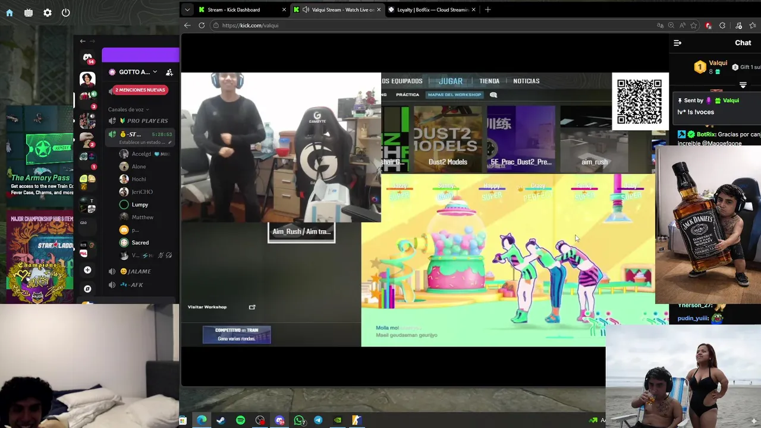Select PRÁCTICA sub-tab
The width and height of the screenshot is (761, 428).
coord(407,95)
